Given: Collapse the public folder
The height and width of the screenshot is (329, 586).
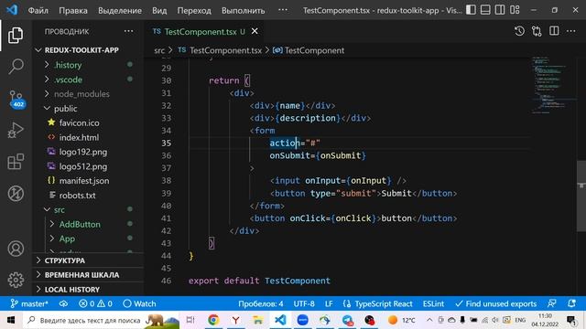Looking at the screenshot, I should coord(89,109).
